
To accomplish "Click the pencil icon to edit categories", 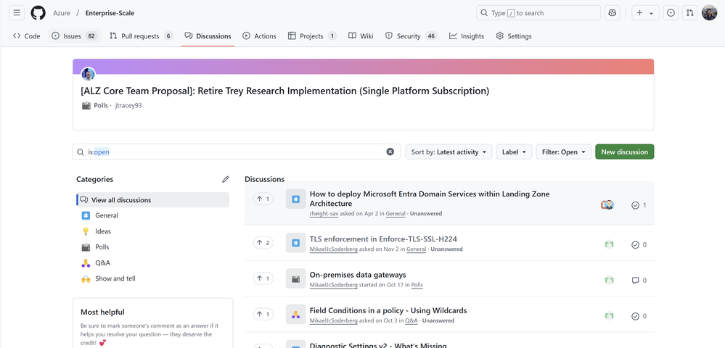I will point(226,179).
